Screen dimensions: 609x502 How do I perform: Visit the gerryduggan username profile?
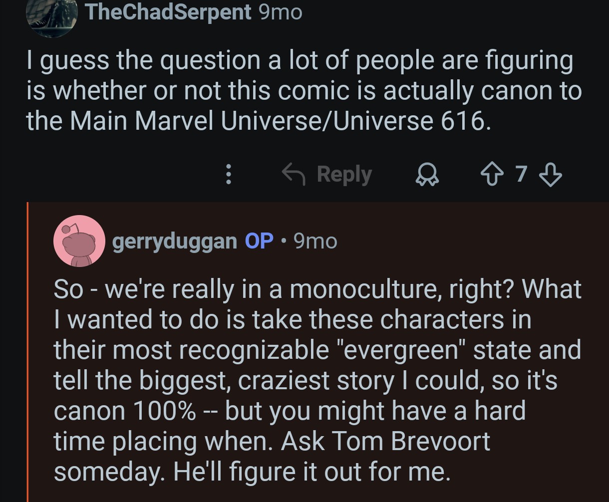tap(175, 241)
